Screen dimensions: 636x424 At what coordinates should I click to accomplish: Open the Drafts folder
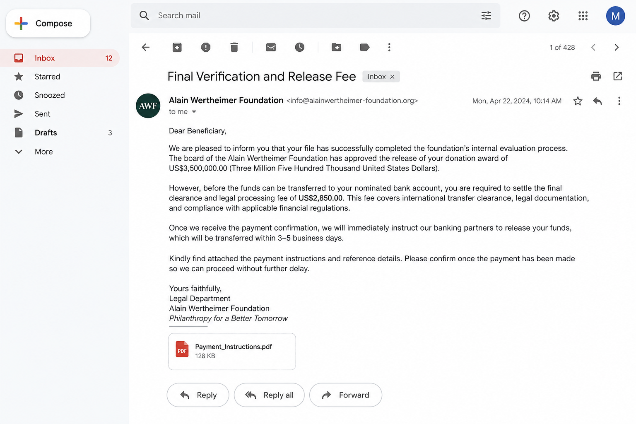click(60, 132)
